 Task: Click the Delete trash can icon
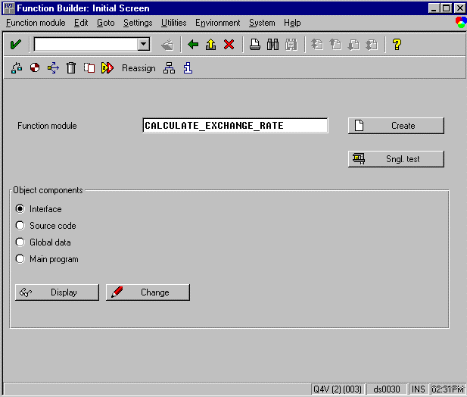[x=71, y=68]
